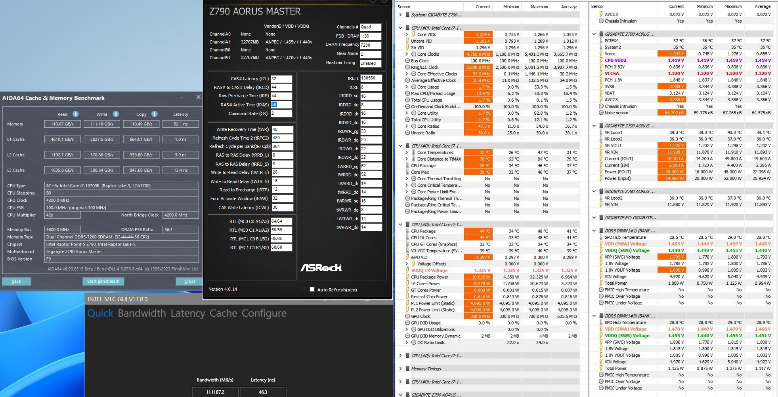Click the DRAM Frequency field showing 7200
Screen dimensions: 778x397
click(370, 45)
